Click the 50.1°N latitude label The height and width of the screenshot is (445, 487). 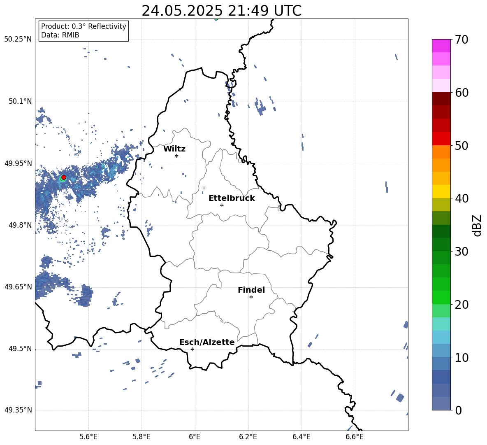(x=20, y=101)
